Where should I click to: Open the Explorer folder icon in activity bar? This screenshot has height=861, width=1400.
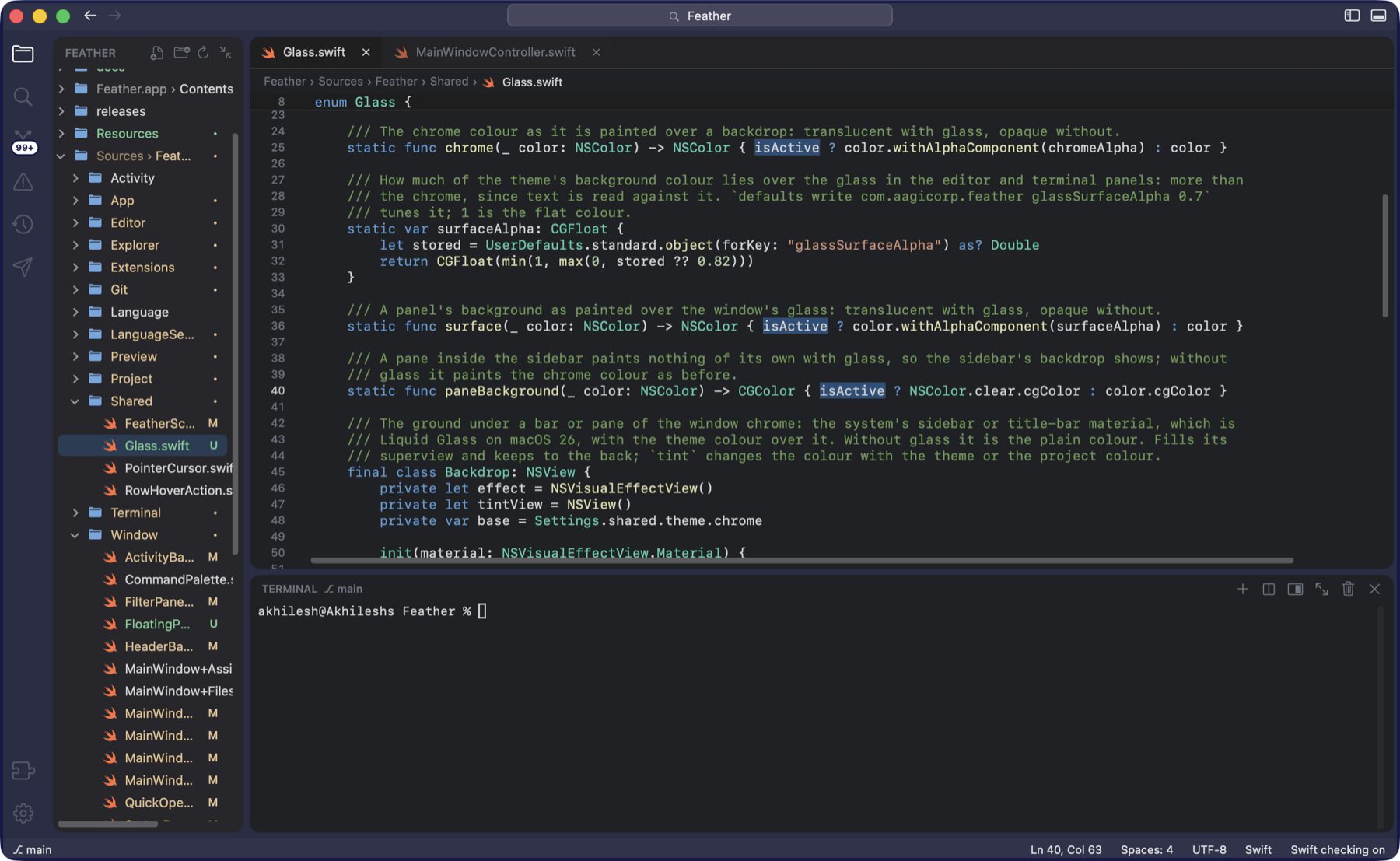[x=23, y=54]
